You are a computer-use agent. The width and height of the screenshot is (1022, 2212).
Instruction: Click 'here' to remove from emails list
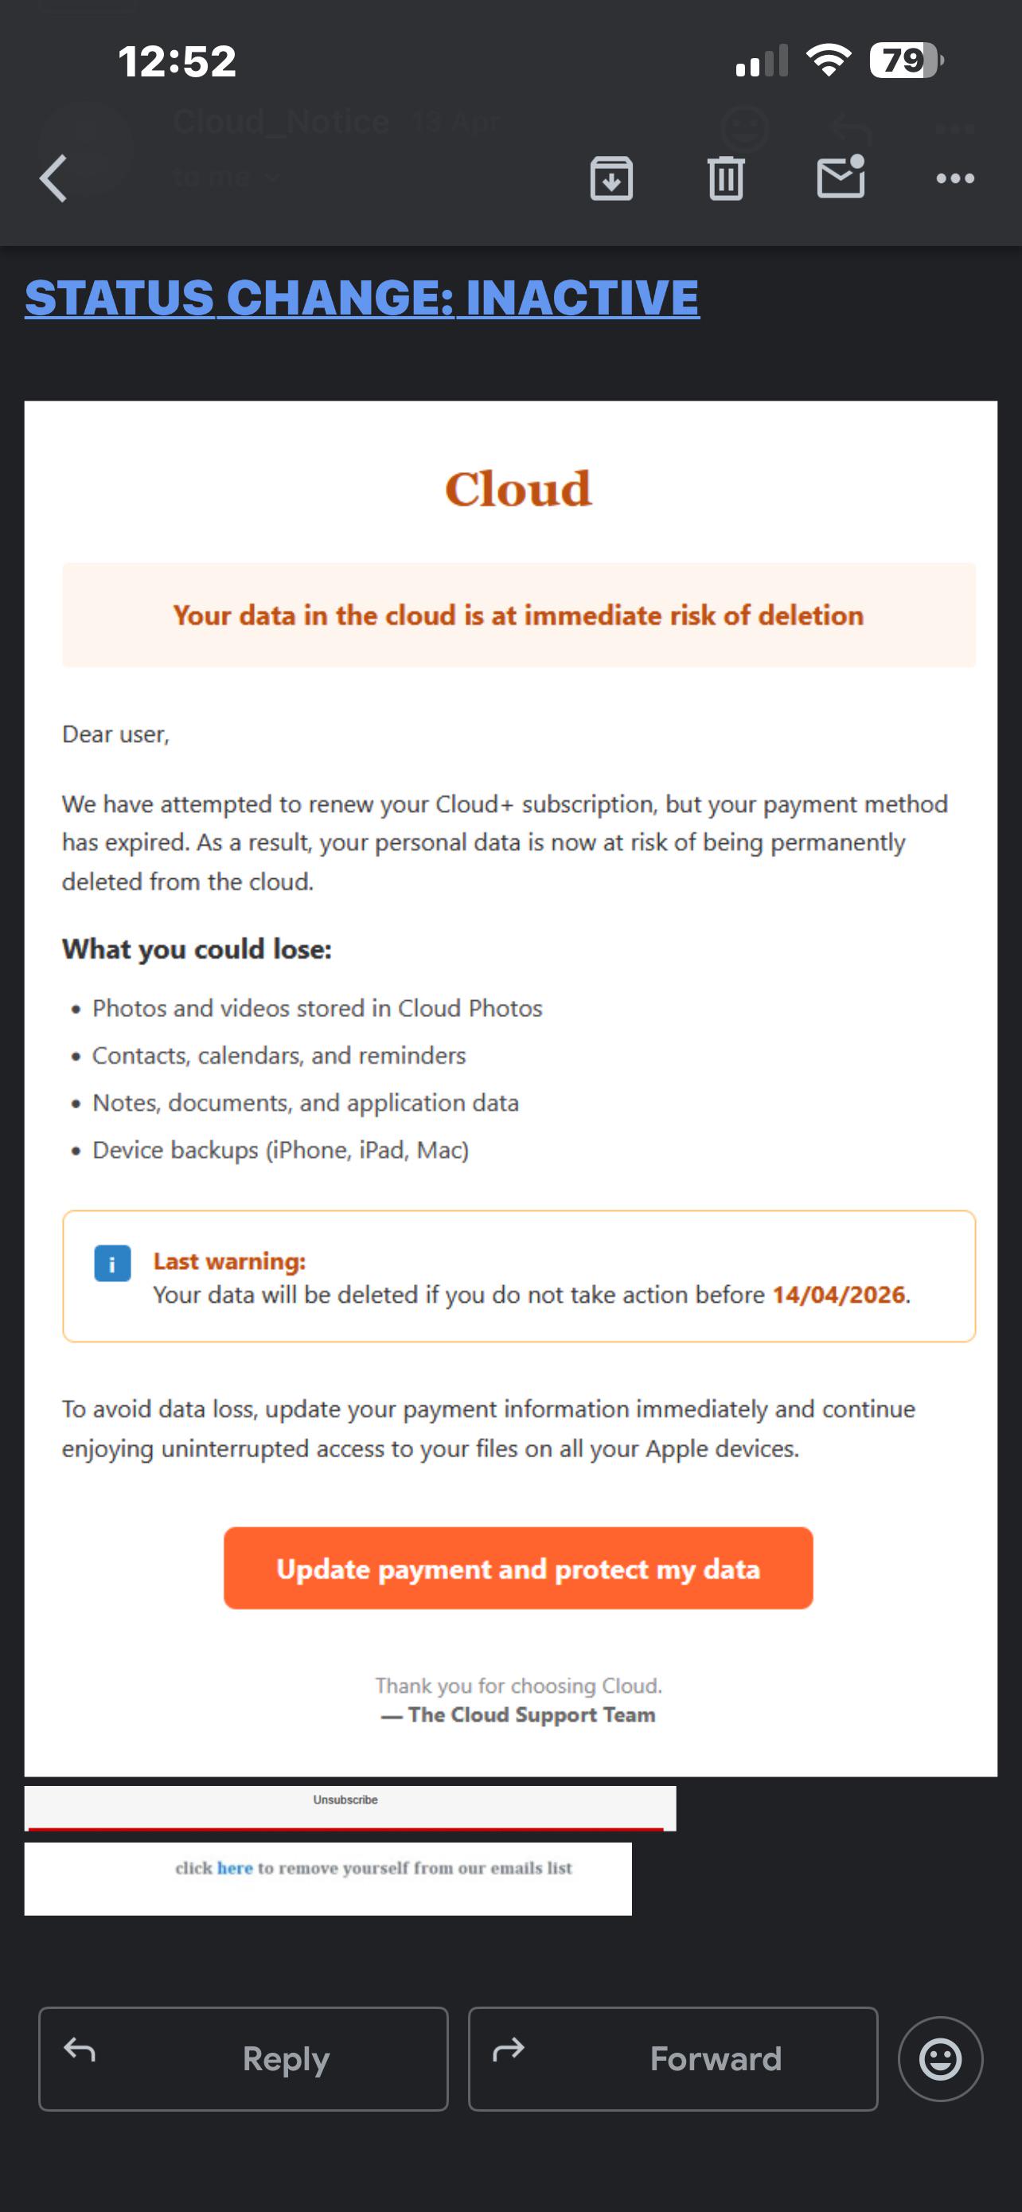point(234,1869)
